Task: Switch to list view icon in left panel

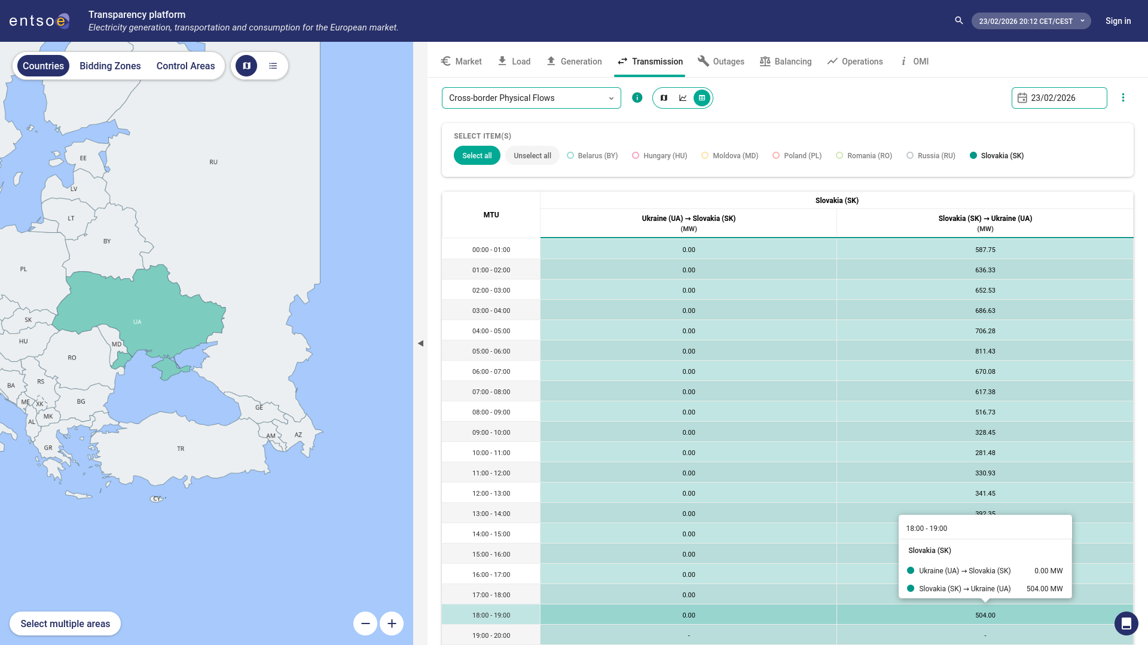Action: 273,66
